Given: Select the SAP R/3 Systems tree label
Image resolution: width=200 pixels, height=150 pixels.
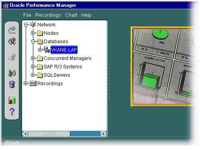Looking at the screenshot, I should pyautogui.click(x=63, y=67).
